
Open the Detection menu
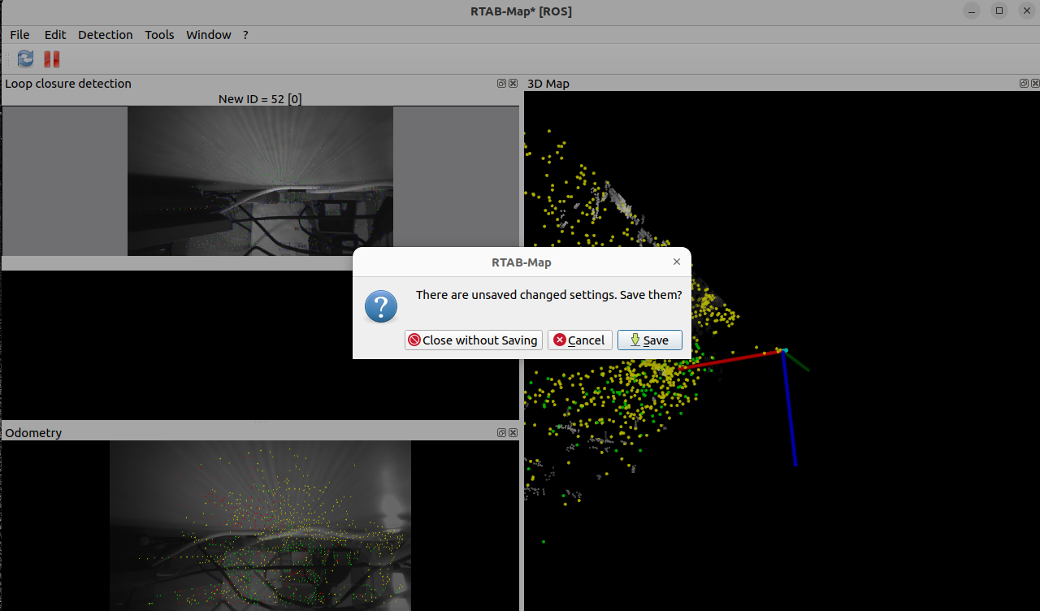click(x=106, y=35)
